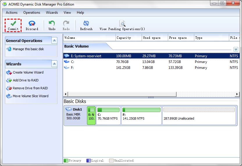Viewport: 242px width, 166px height.
Task: Select the 287.89GB Unallocated block
Action: tap(199, 115)
